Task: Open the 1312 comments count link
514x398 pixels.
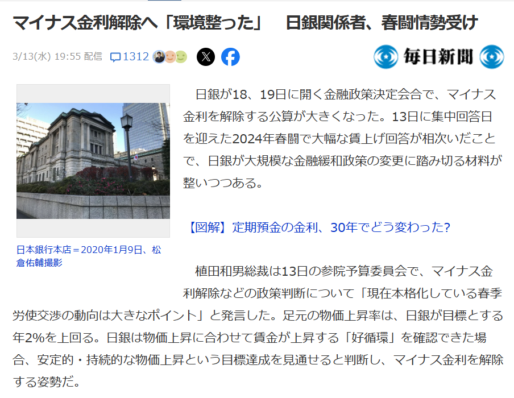Action: point(136,57)
